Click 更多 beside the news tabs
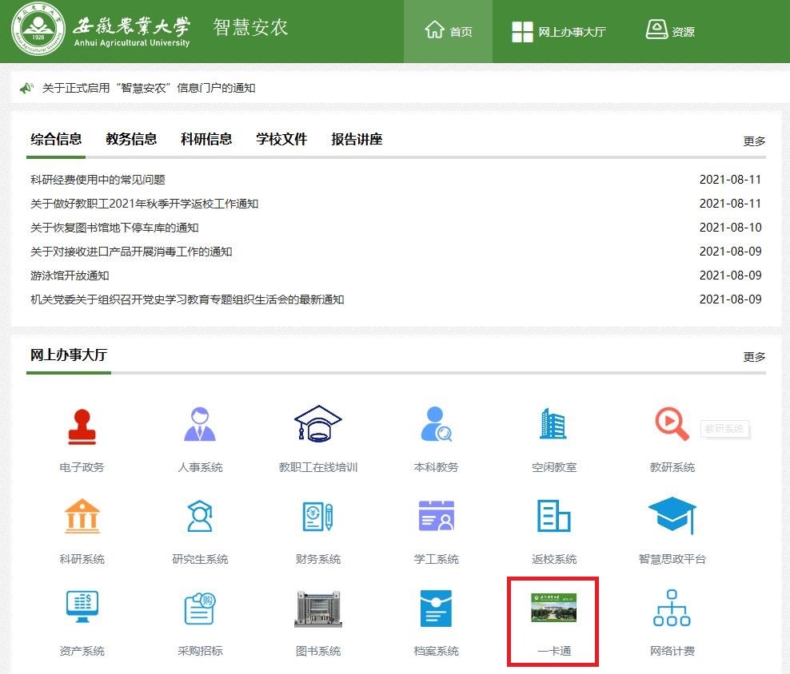This screenshot has width=790, height=674. [x=754, y=141]
